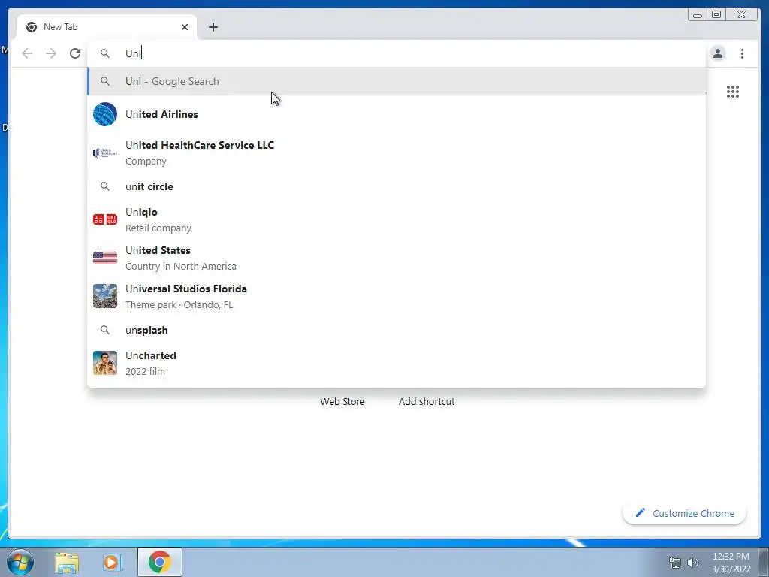The image size is (769, 577).
Task: Click the United Airlines globe logo
Action: click(105, 114)
